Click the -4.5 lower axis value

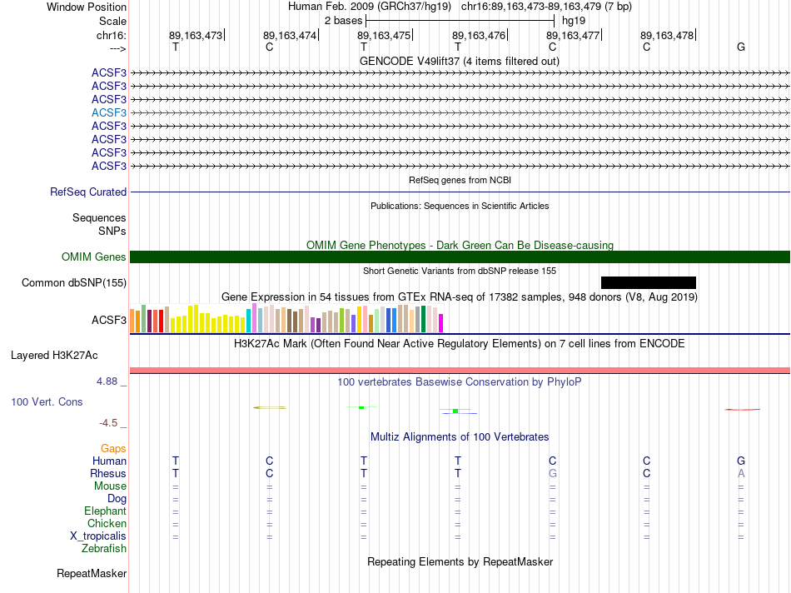pos(108,423)
